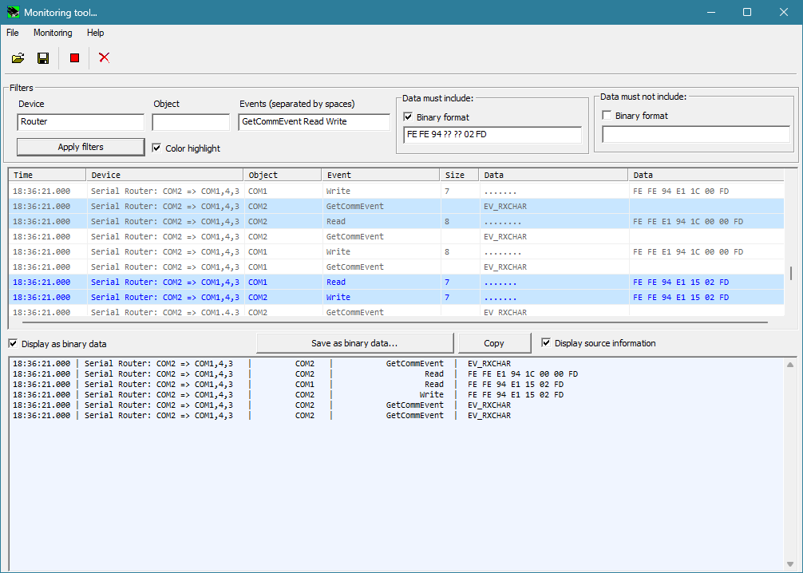803x573 pixels.
Task: Focus the Data must include pattern field
Action: (492, 135)
